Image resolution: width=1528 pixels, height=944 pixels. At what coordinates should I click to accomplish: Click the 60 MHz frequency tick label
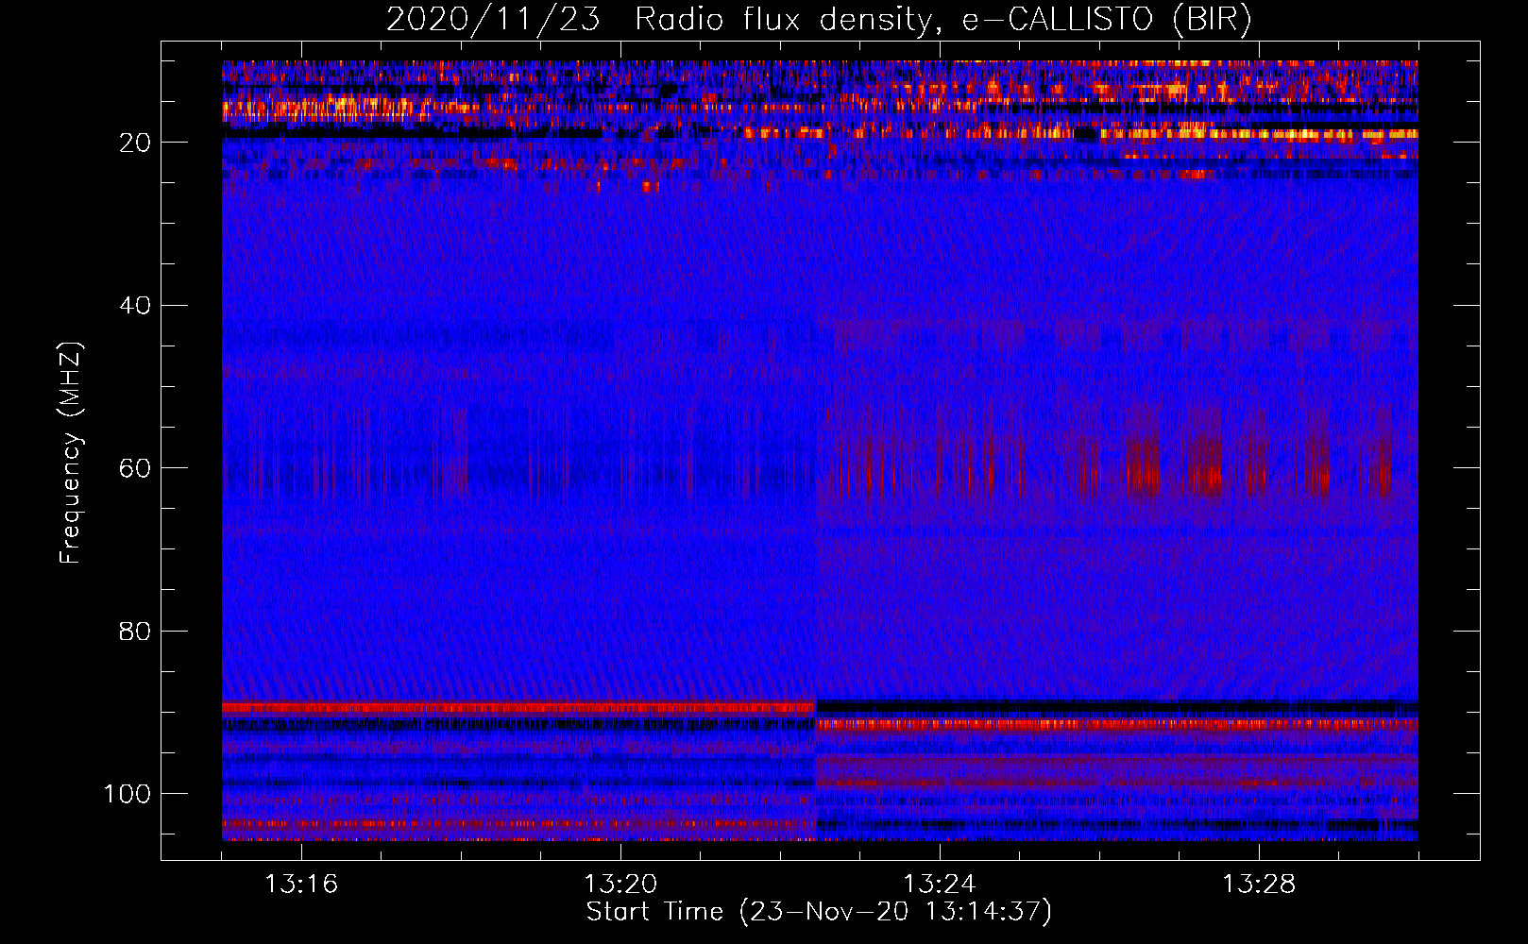(x=135, y=468)
